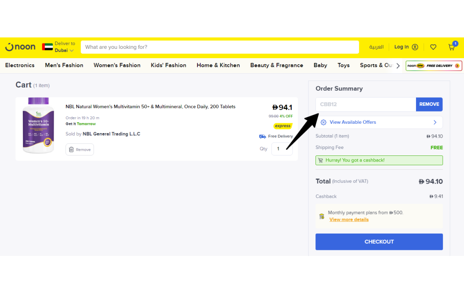Click the 4% OFF discount label
Image resolution: width=464 pixels, height=293 pixels.
pyautogui.click(x=286, y=116)
